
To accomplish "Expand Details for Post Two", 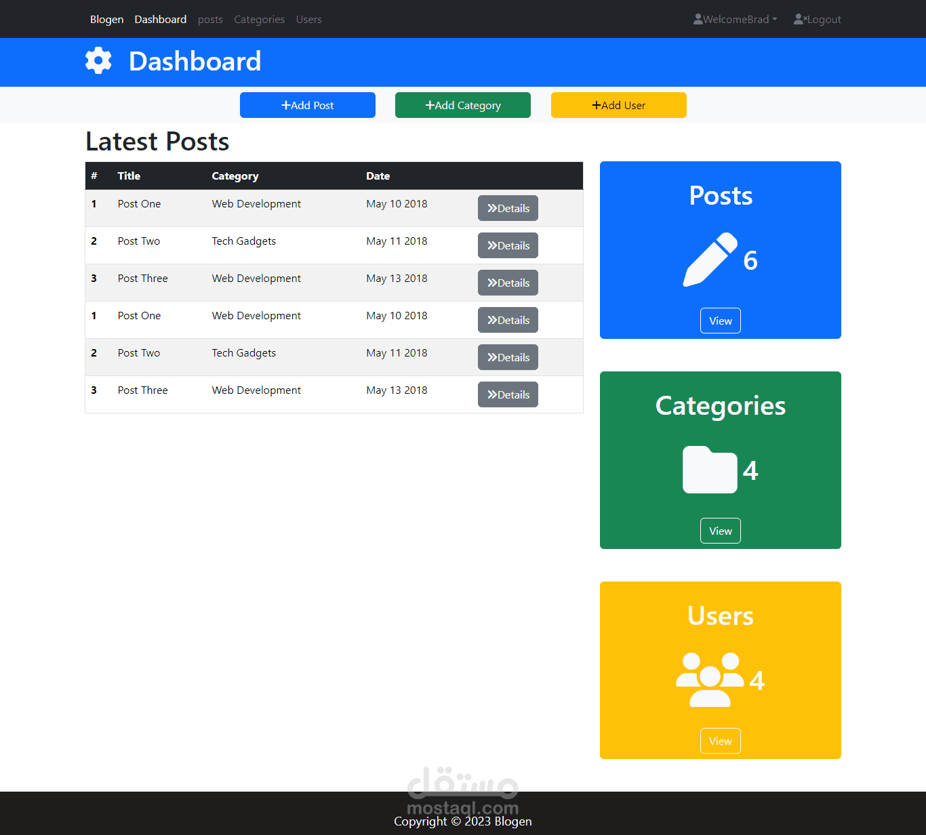I will 508,245.
